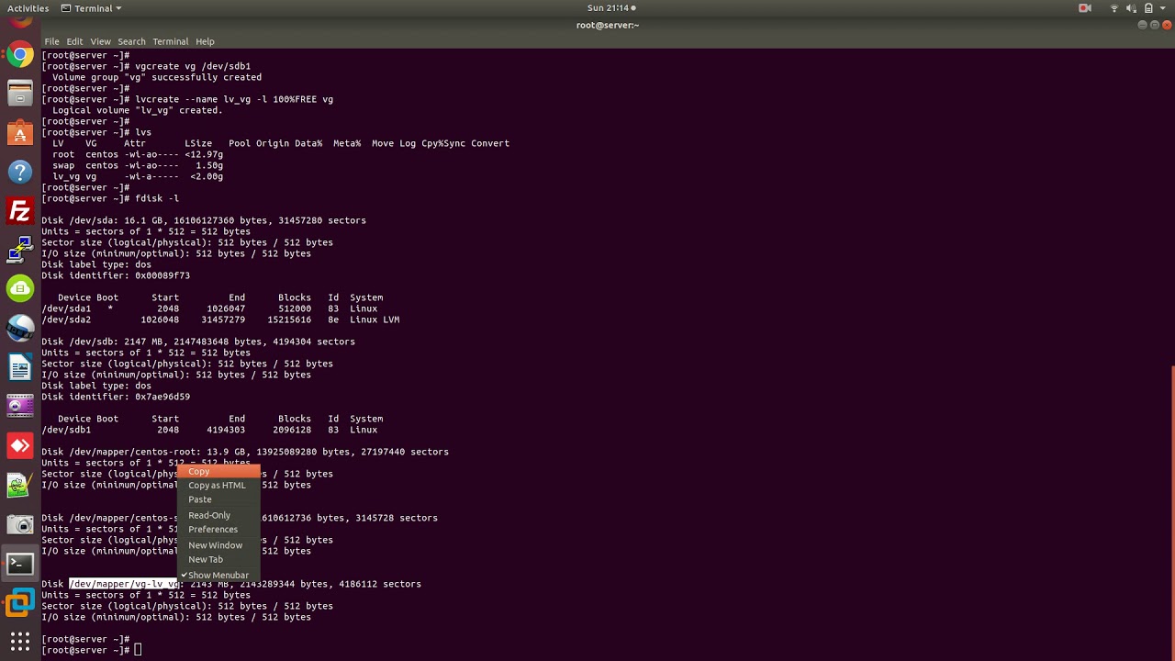Launch FileZilla from the dock
This screenshot has width=1175, height=661.
point(19,210)
